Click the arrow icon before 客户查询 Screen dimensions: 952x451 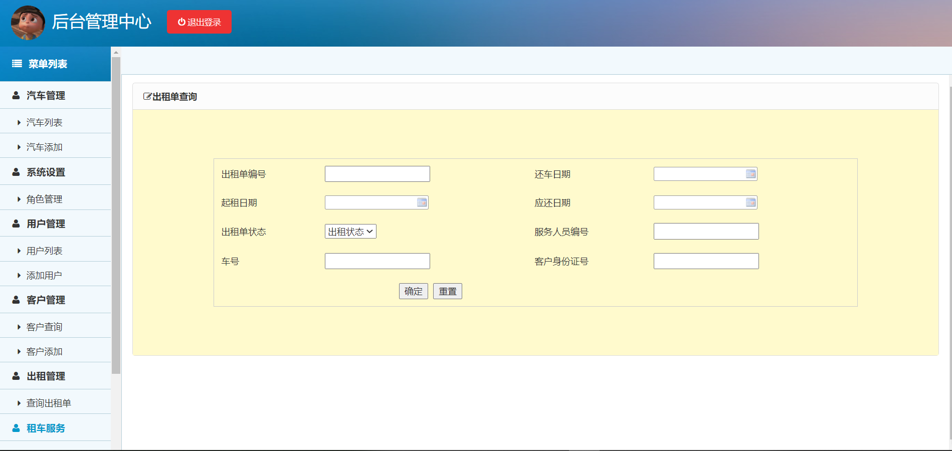pyautogui.click(x=19, y=327)
